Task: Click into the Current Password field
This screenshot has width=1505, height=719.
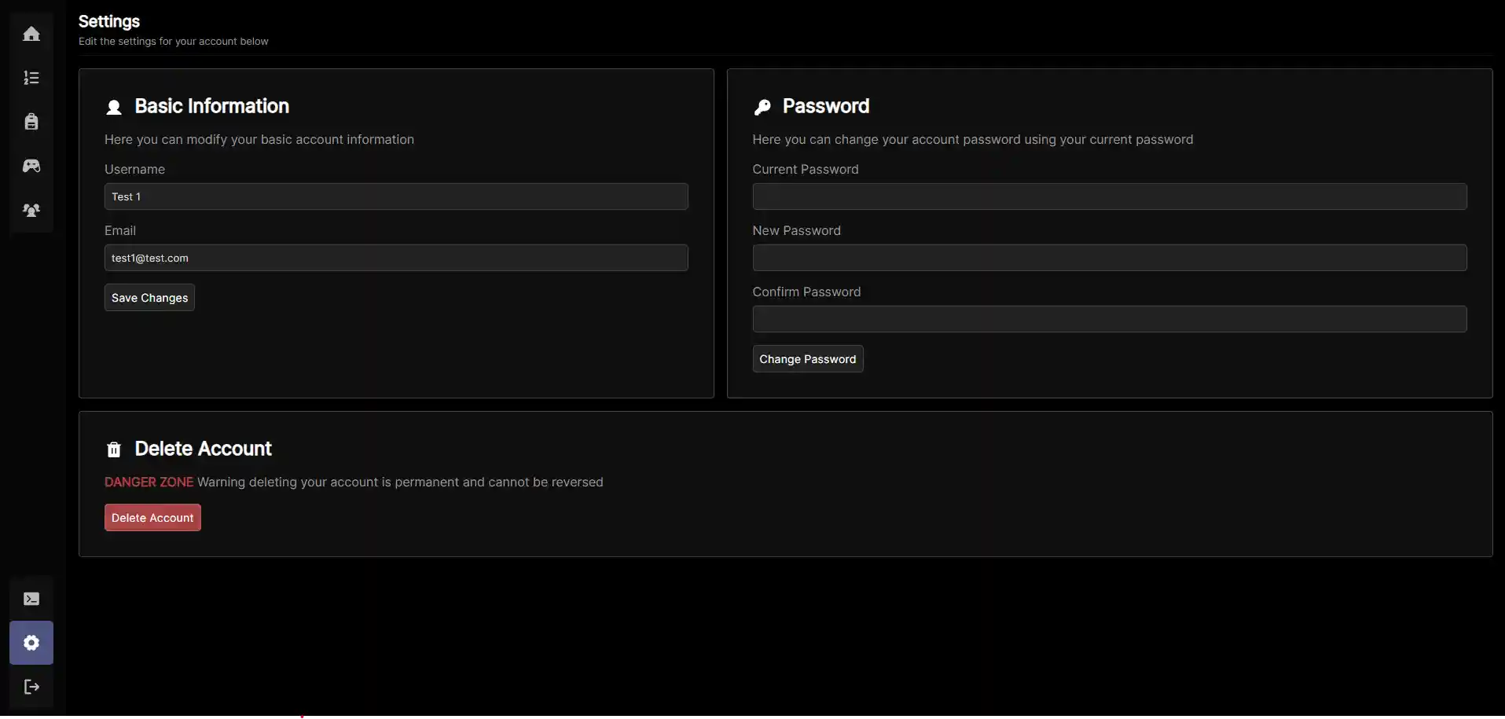Action: (x=1109, y=196)
